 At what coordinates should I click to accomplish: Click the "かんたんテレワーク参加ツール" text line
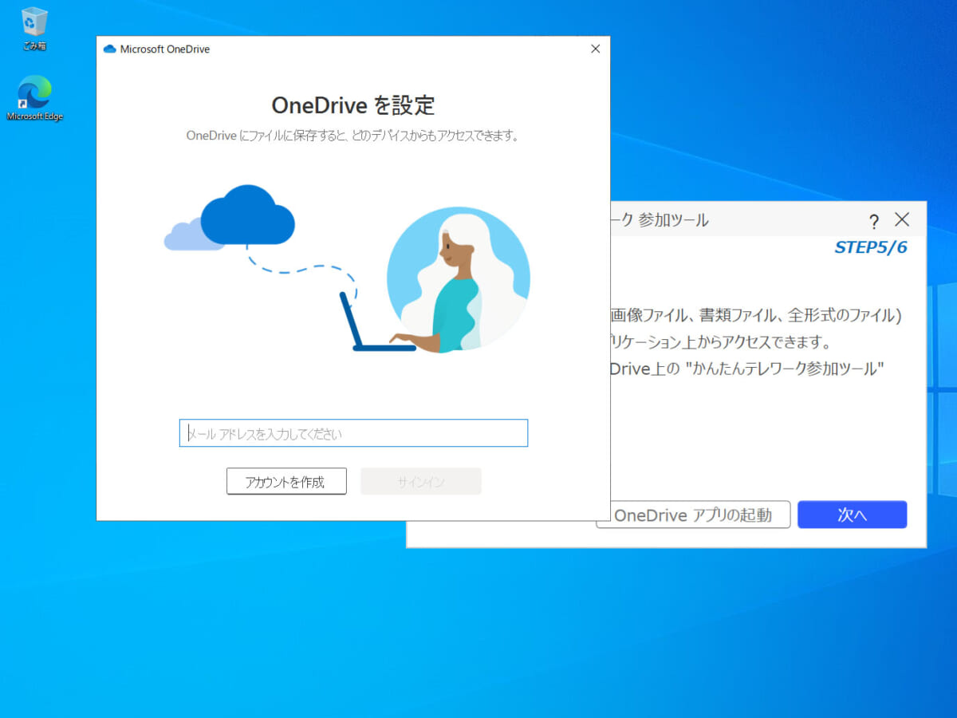(746, 369)
